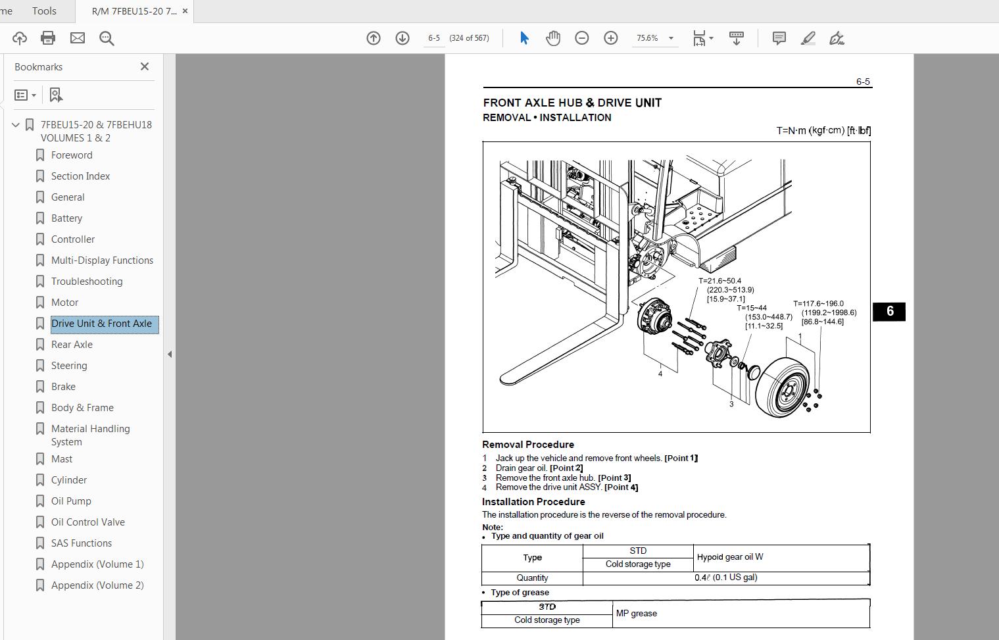Open the Fill & Sign tool

tap(836, 38)
